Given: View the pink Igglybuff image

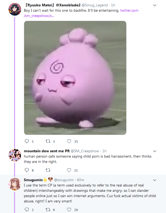Looking at the screenshot, I should pyautogui.click(x=75, y=78).
